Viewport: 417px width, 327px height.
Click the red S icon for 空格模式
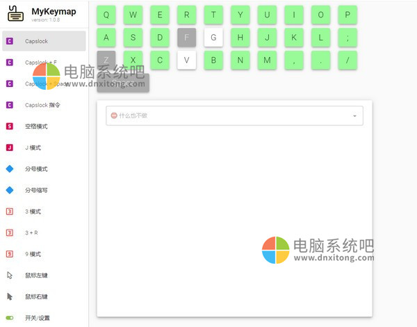point(10,126)
